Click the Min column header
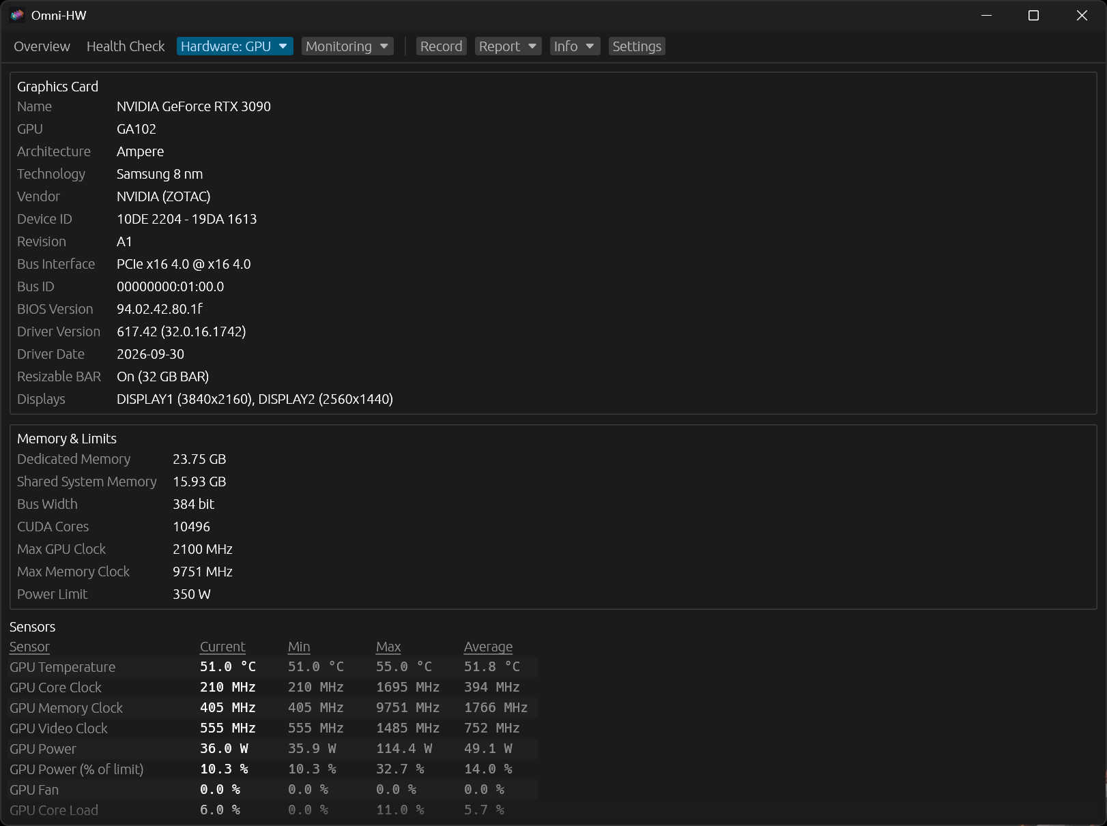Screen dimensions: 1107x826 299,647
